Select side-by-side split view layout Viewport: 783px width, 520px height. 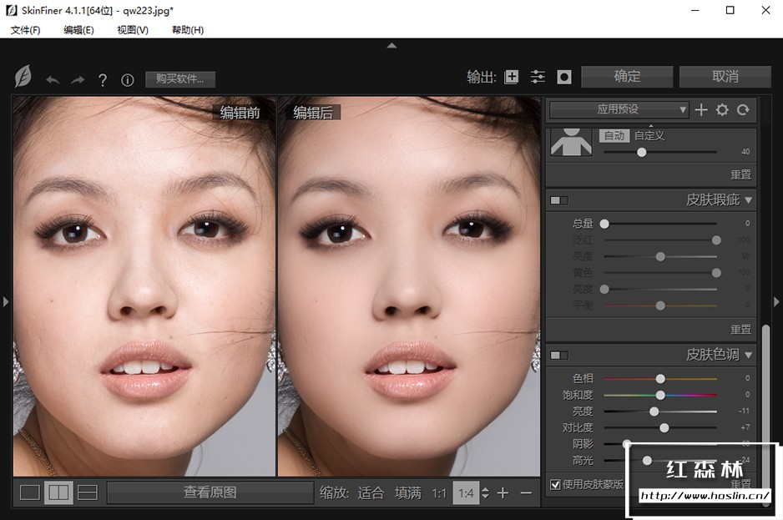58,492
